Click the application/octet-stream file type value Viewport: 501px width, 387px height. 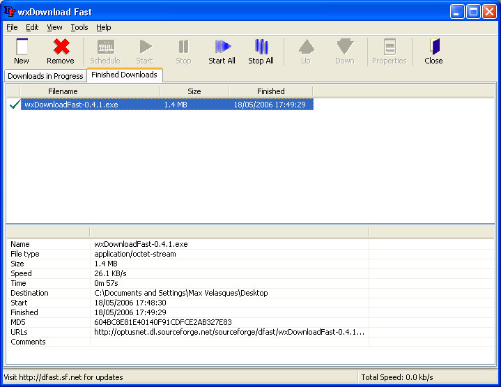tap(135, 254)
